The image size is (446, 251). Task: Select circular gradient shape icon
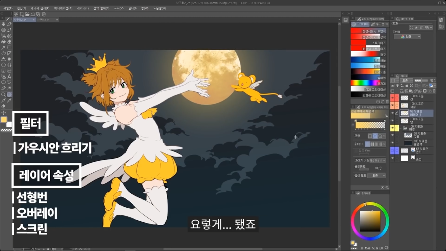coord(375,136)
